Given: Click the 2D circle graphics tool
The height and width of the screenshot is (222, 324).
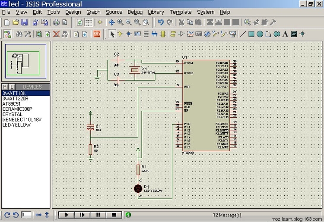Looking at the screenshot, I should coord(260,34).
